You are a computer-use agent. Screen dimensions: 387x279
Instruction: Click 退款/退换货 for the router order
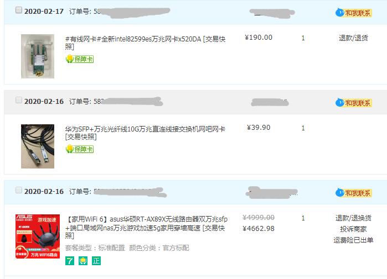tap(353, 218)
